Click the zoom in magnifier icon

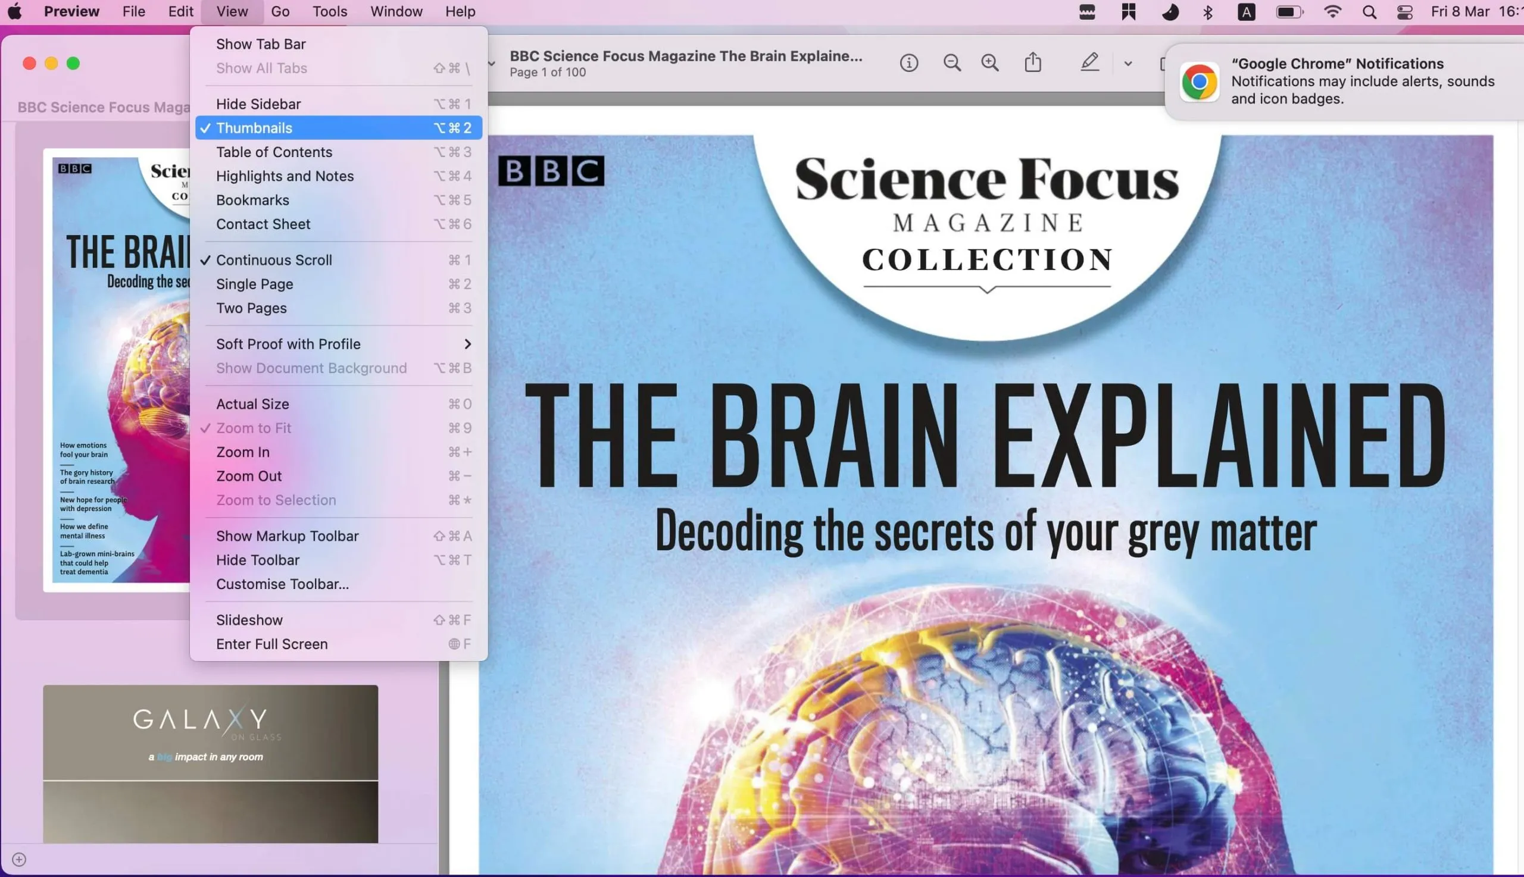[x=989, y=62]
